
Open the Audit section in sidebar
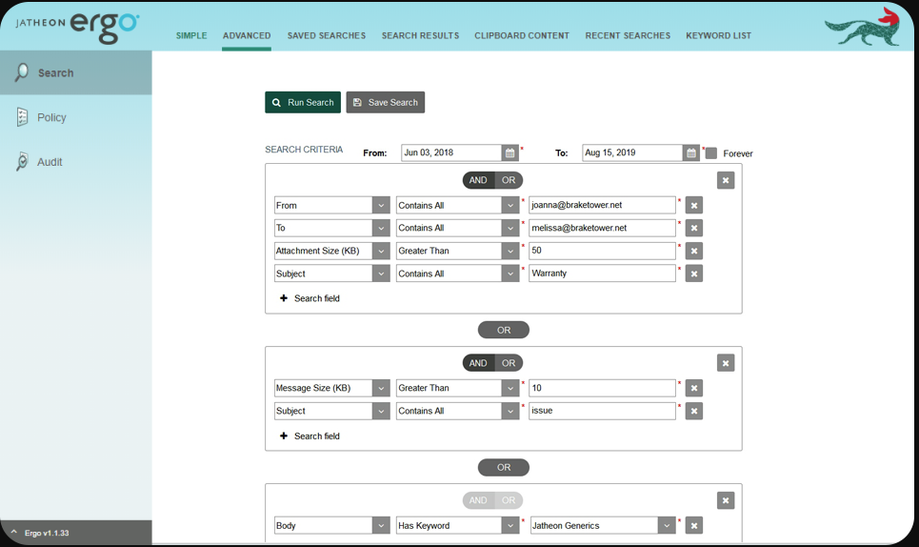click(x=50, y=162)
